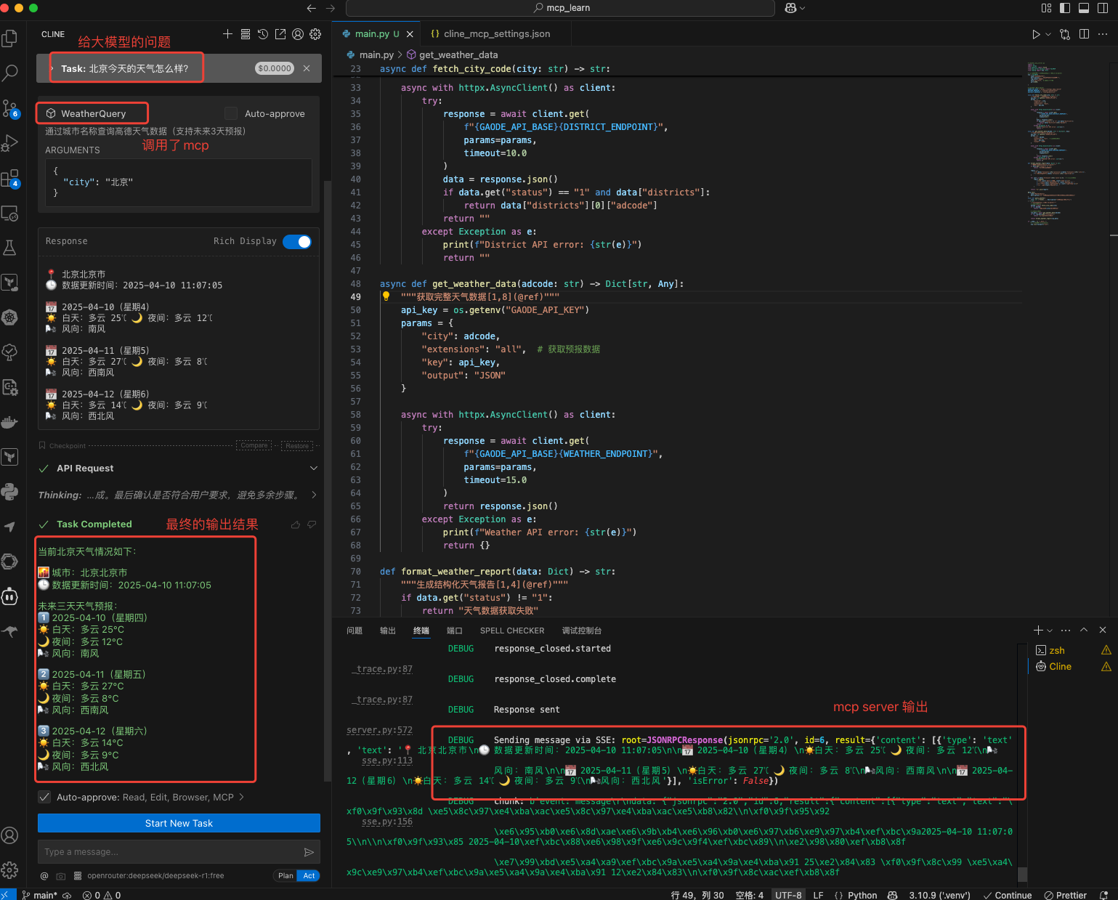Open the Testing flask view

[x=10, y=248]
